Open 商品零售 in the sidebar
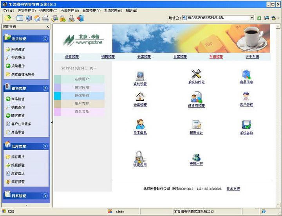Image resolution: width=282 pixels, height=216 pixels. [15, 132]
